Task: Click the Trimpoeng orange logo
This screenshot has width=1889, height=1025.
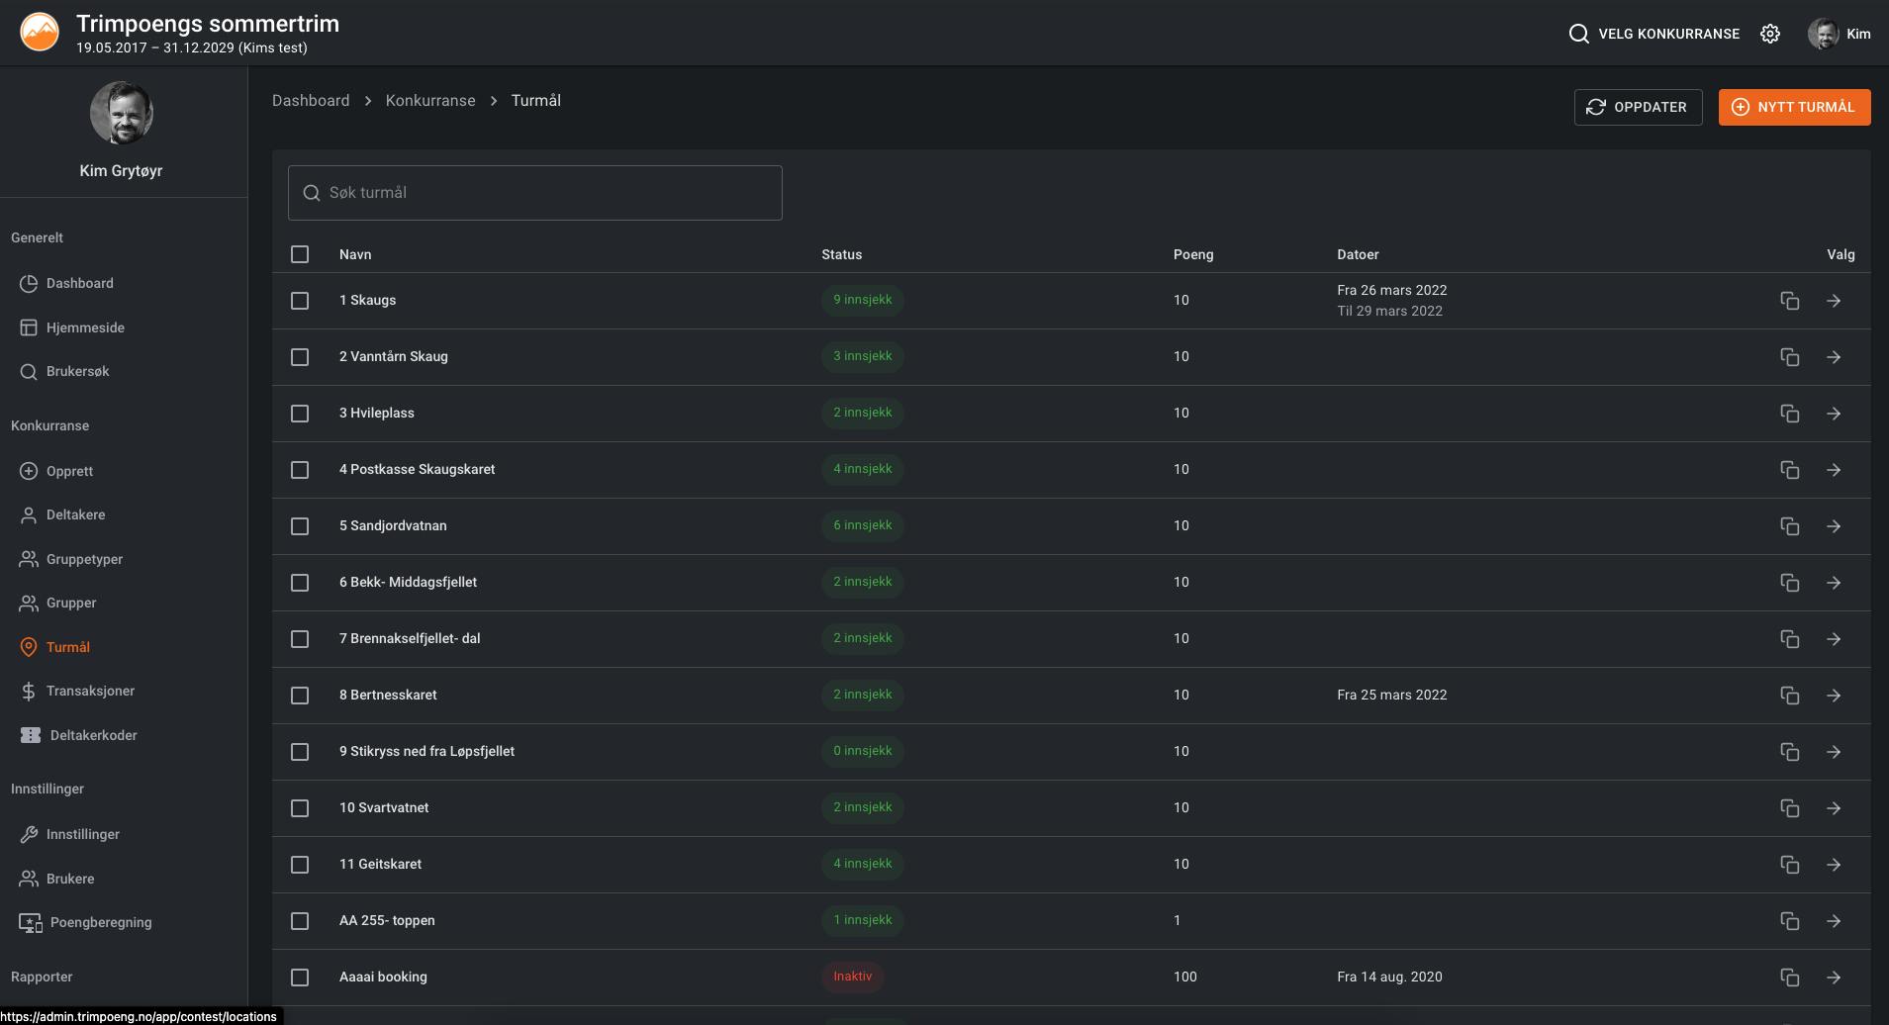Action: (40, 33)
